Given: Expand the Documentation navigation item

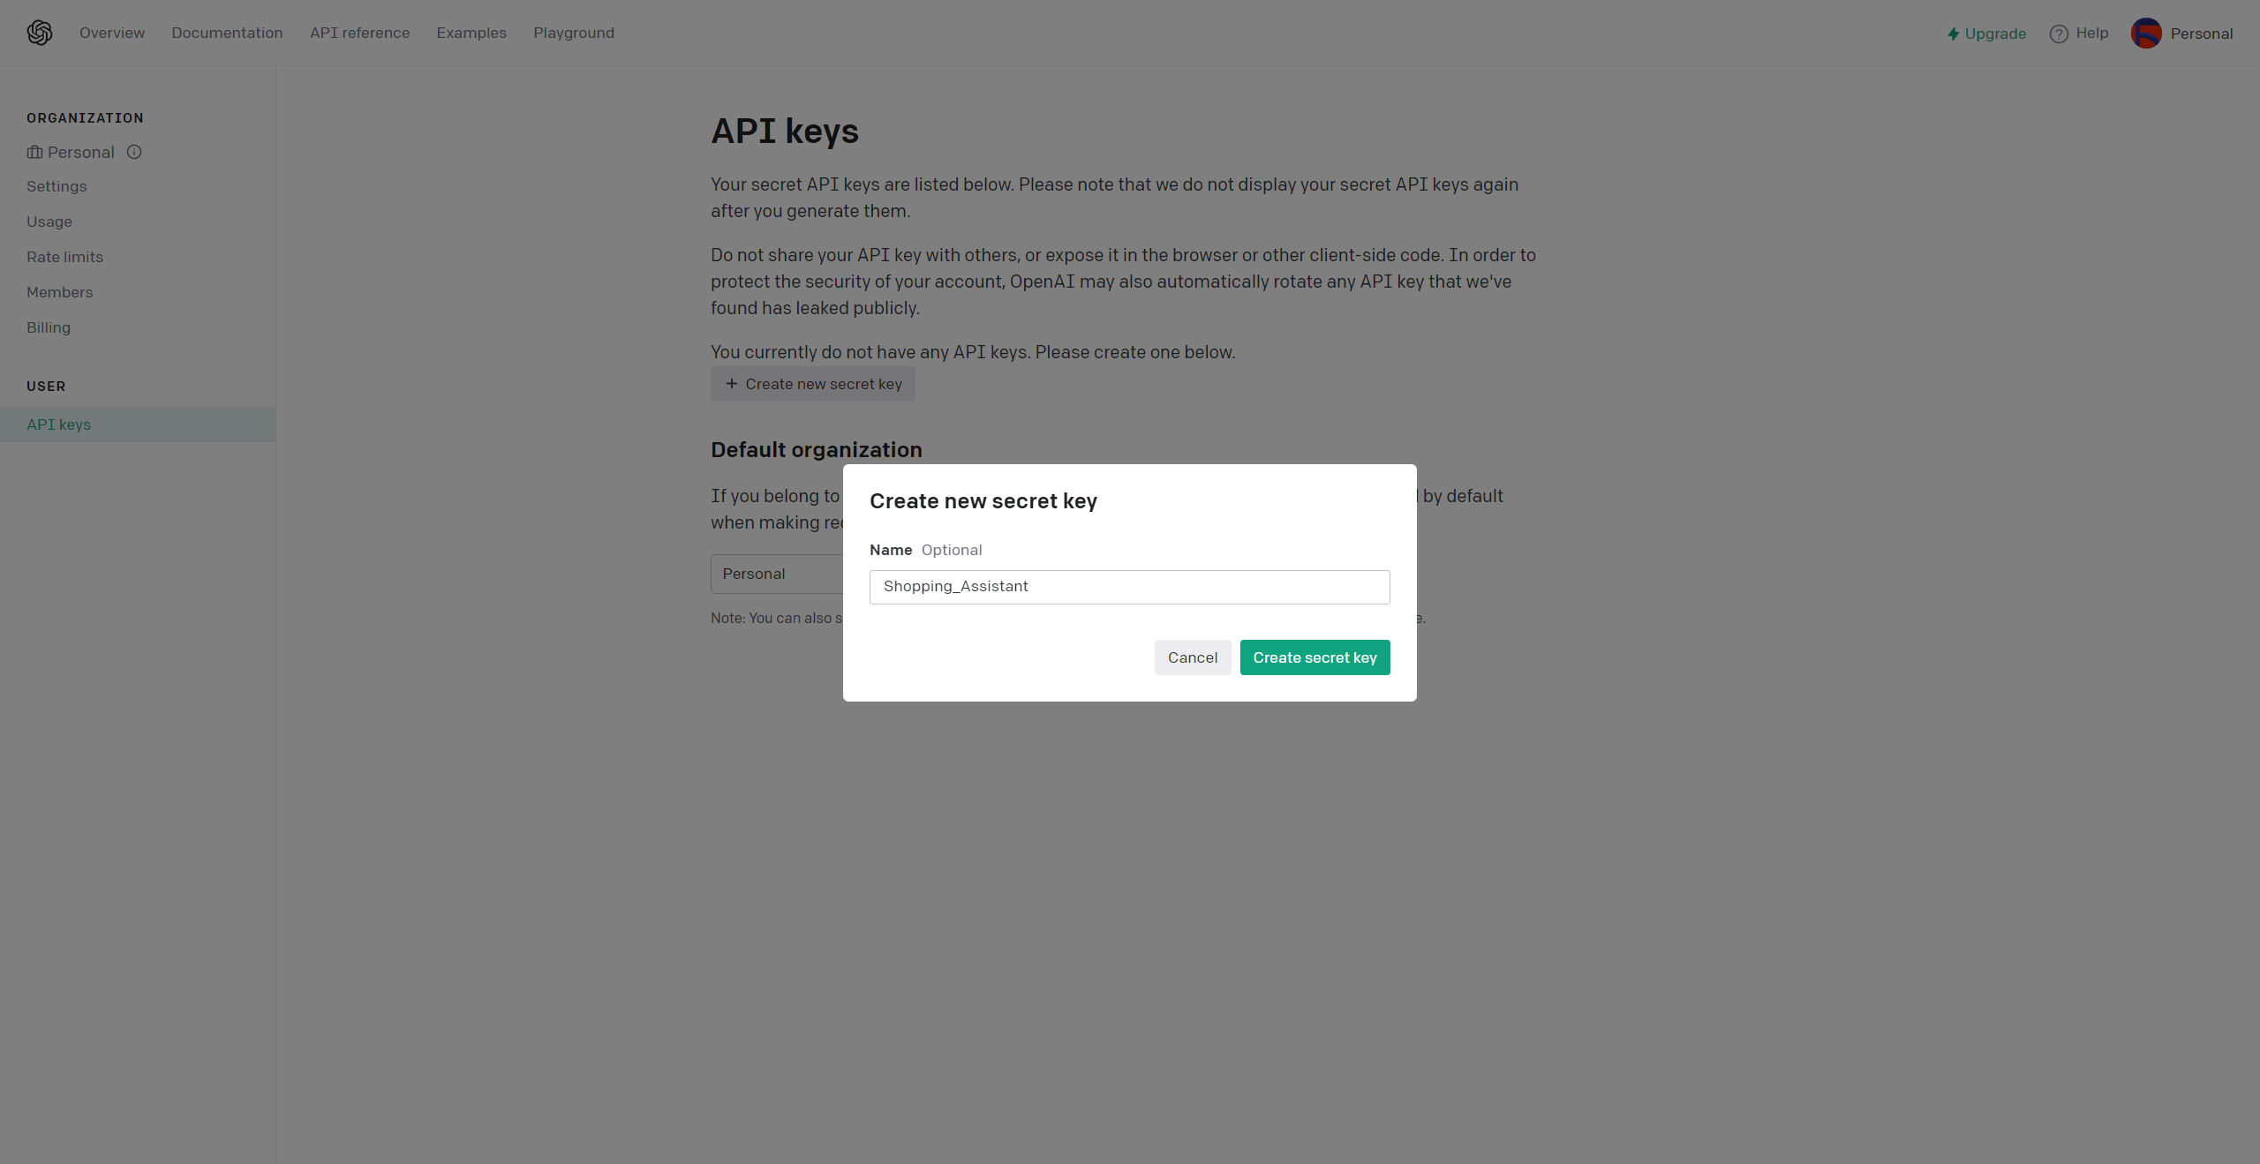Looking at the screenshot, I should [227, 31].
